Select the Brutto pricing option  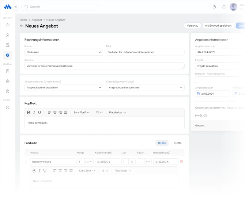point(162,143)
